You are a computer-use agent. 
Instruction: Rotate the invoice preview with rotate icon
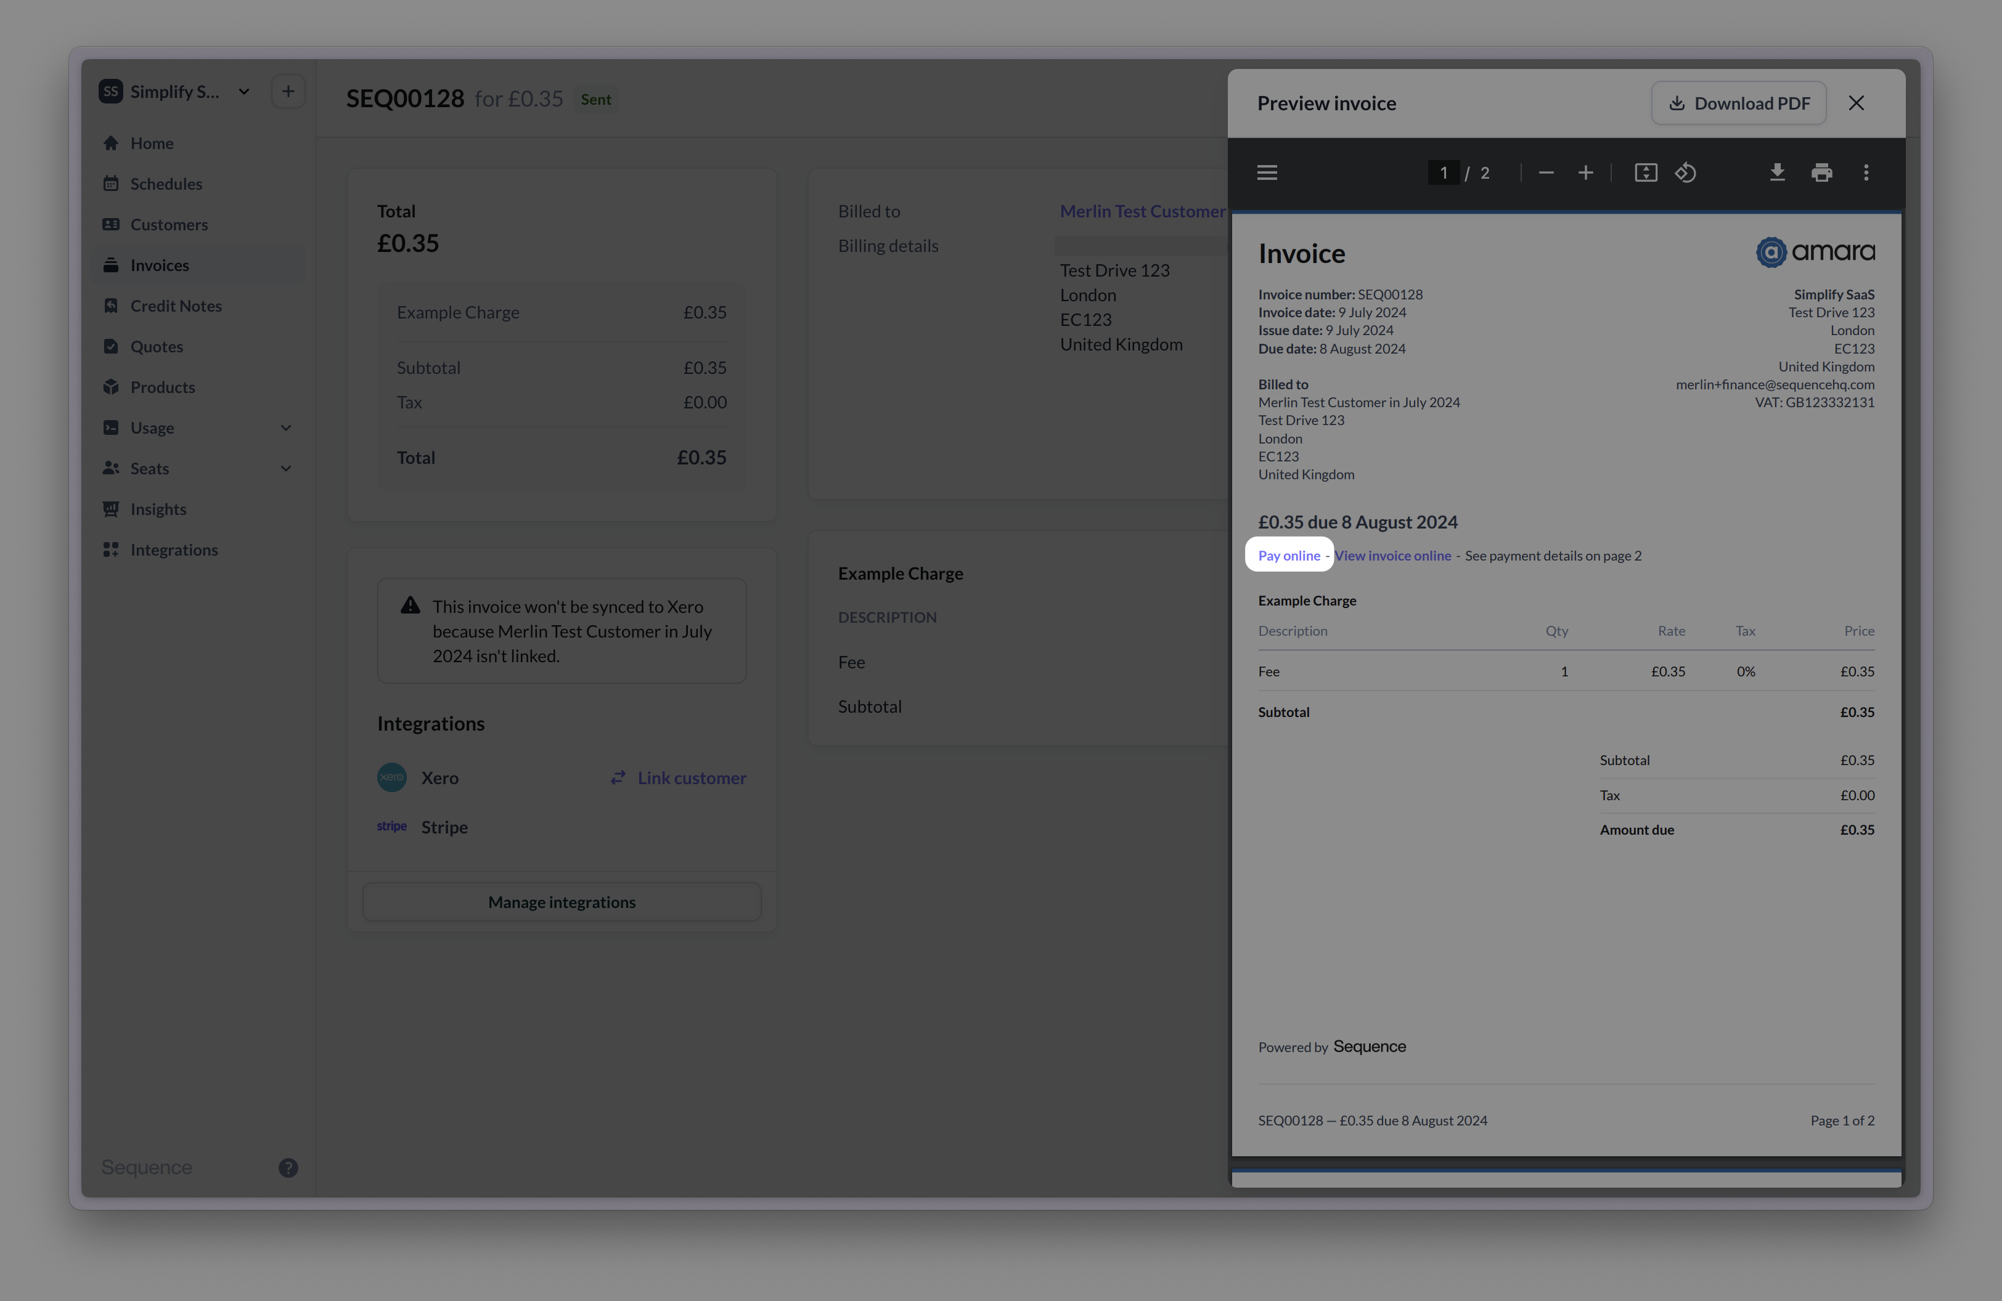(1686, 172)
